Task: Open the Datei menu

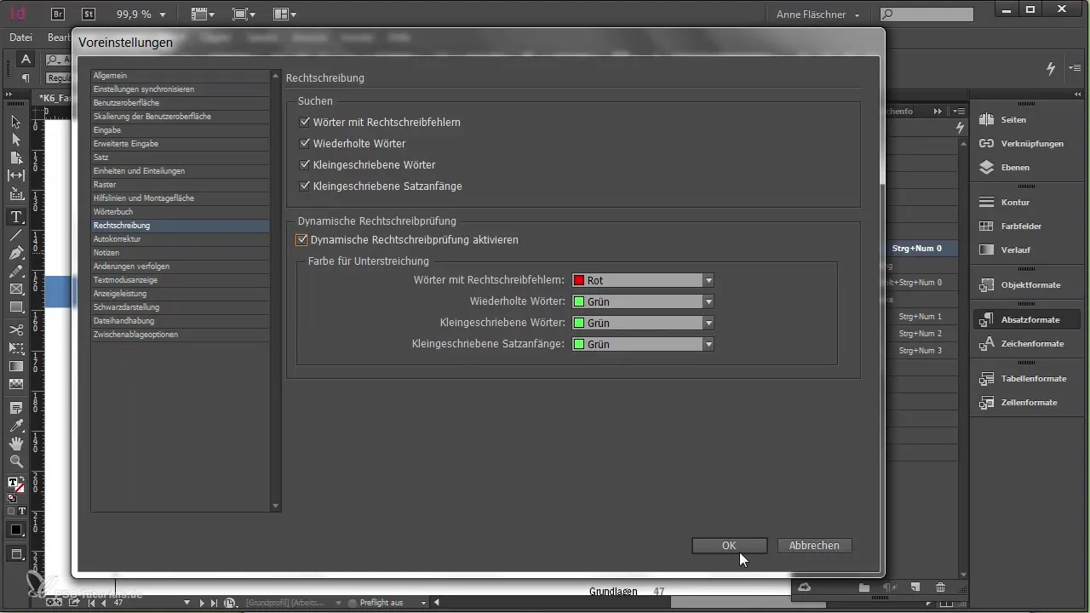Action: pyautogui.click(x=21, y=37)
